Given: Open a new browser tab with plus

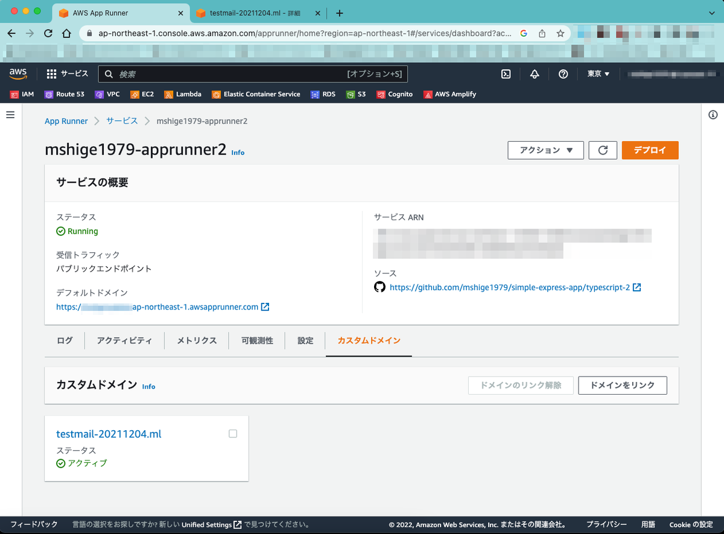Looking at the screenshot, I should coord(339,13).
